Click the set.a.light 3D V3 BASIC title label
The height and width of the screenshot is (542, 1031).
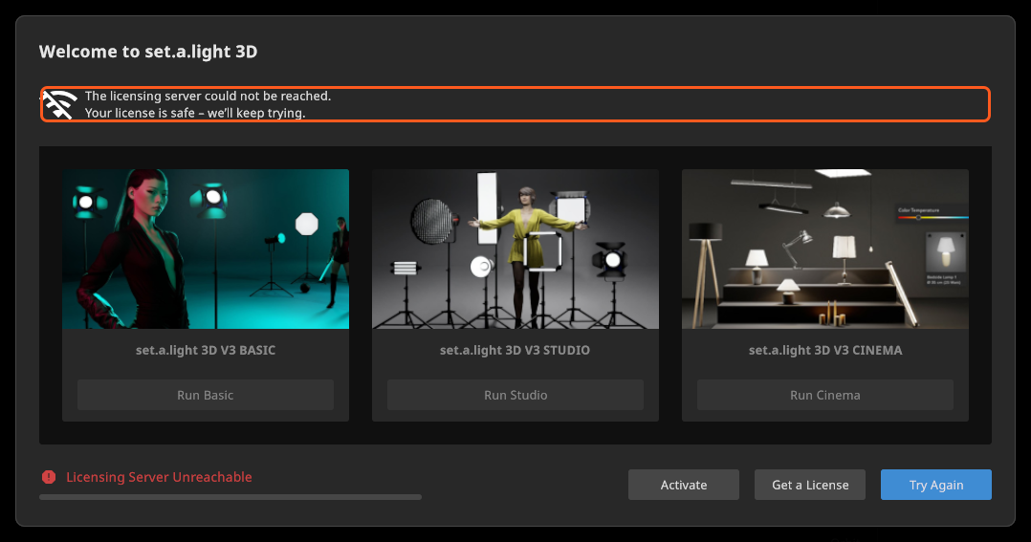[206, 350]
